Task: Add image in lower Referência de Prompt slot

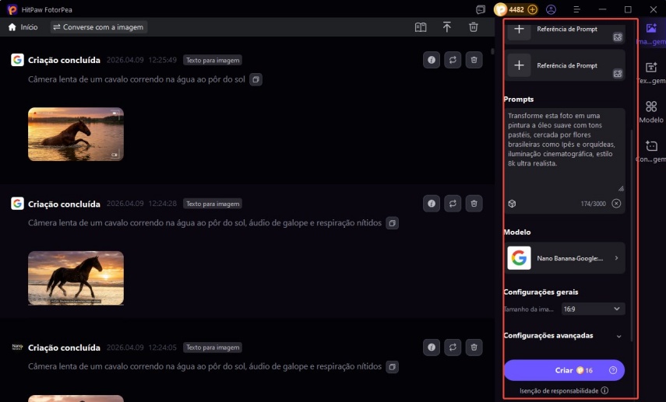Action: pos(519,65)
